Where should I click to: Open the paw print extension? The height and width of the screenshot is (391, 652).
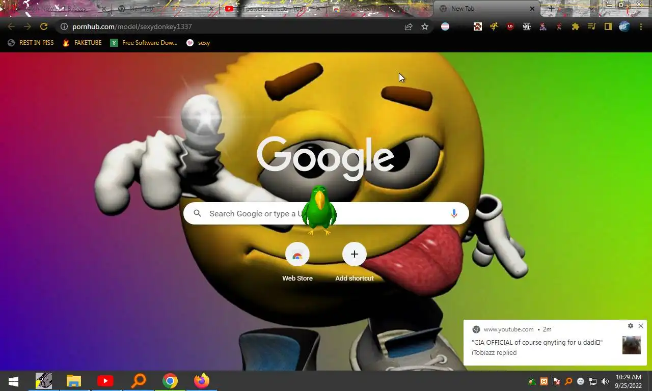coord(478,26)
